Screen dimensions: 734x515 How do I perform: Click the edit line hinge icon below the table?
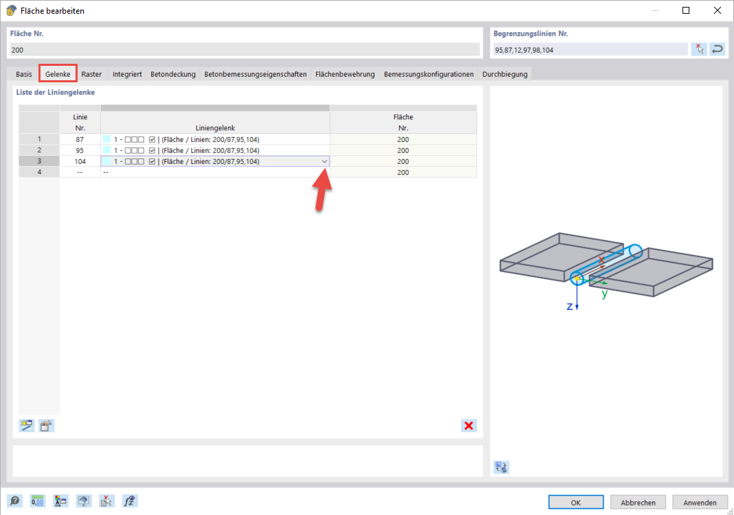tap(45, 425)
